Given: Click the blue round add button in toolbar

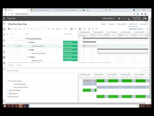Looking at the screenshot, I should pyautogui.click(x=9, y=29).
